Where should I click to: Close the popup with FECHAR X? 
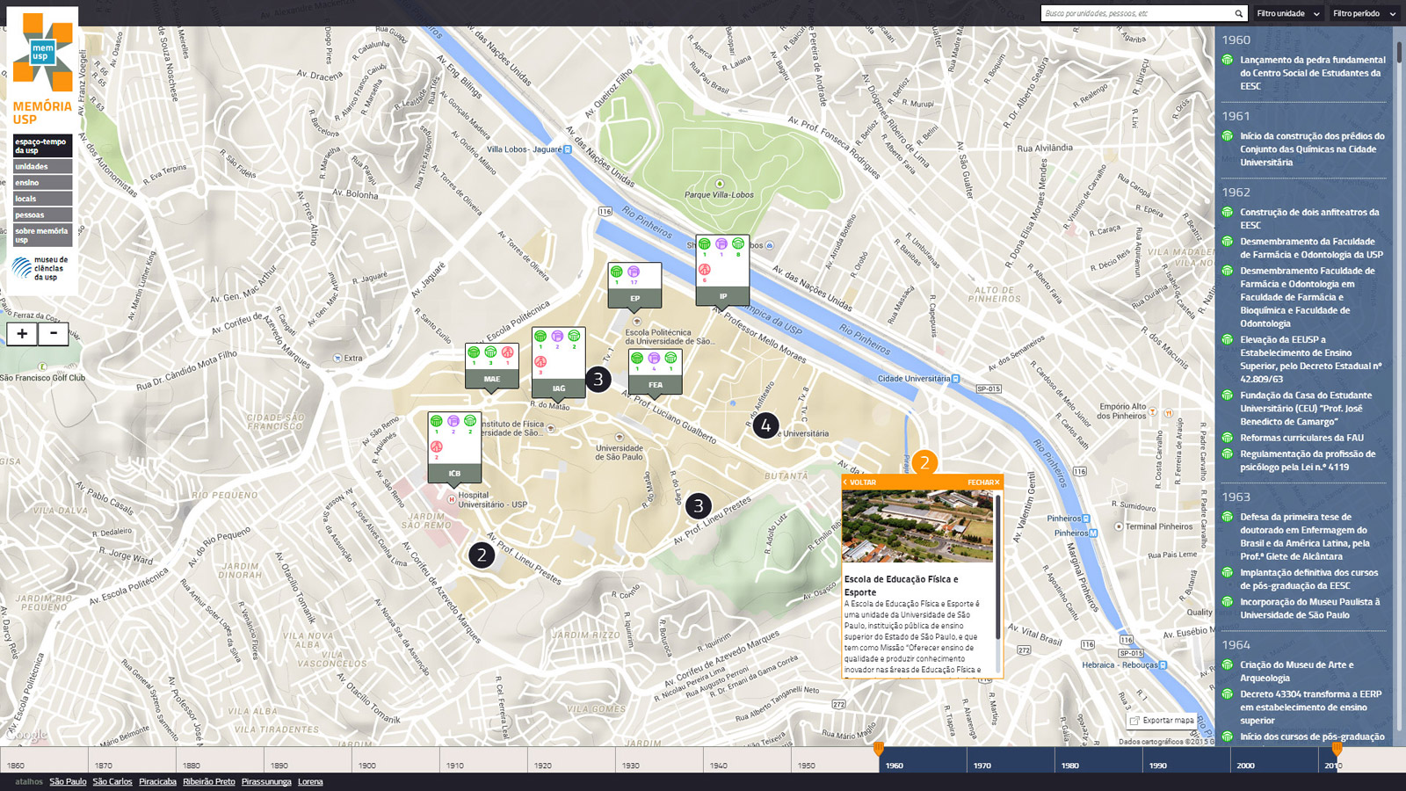(x=983, y=483)
